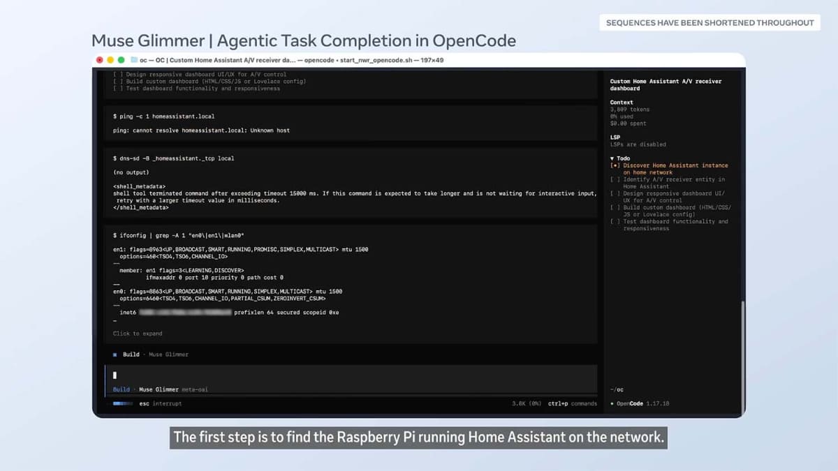
Task: Click the ifconfig grep command line
Action: [179, 235]
